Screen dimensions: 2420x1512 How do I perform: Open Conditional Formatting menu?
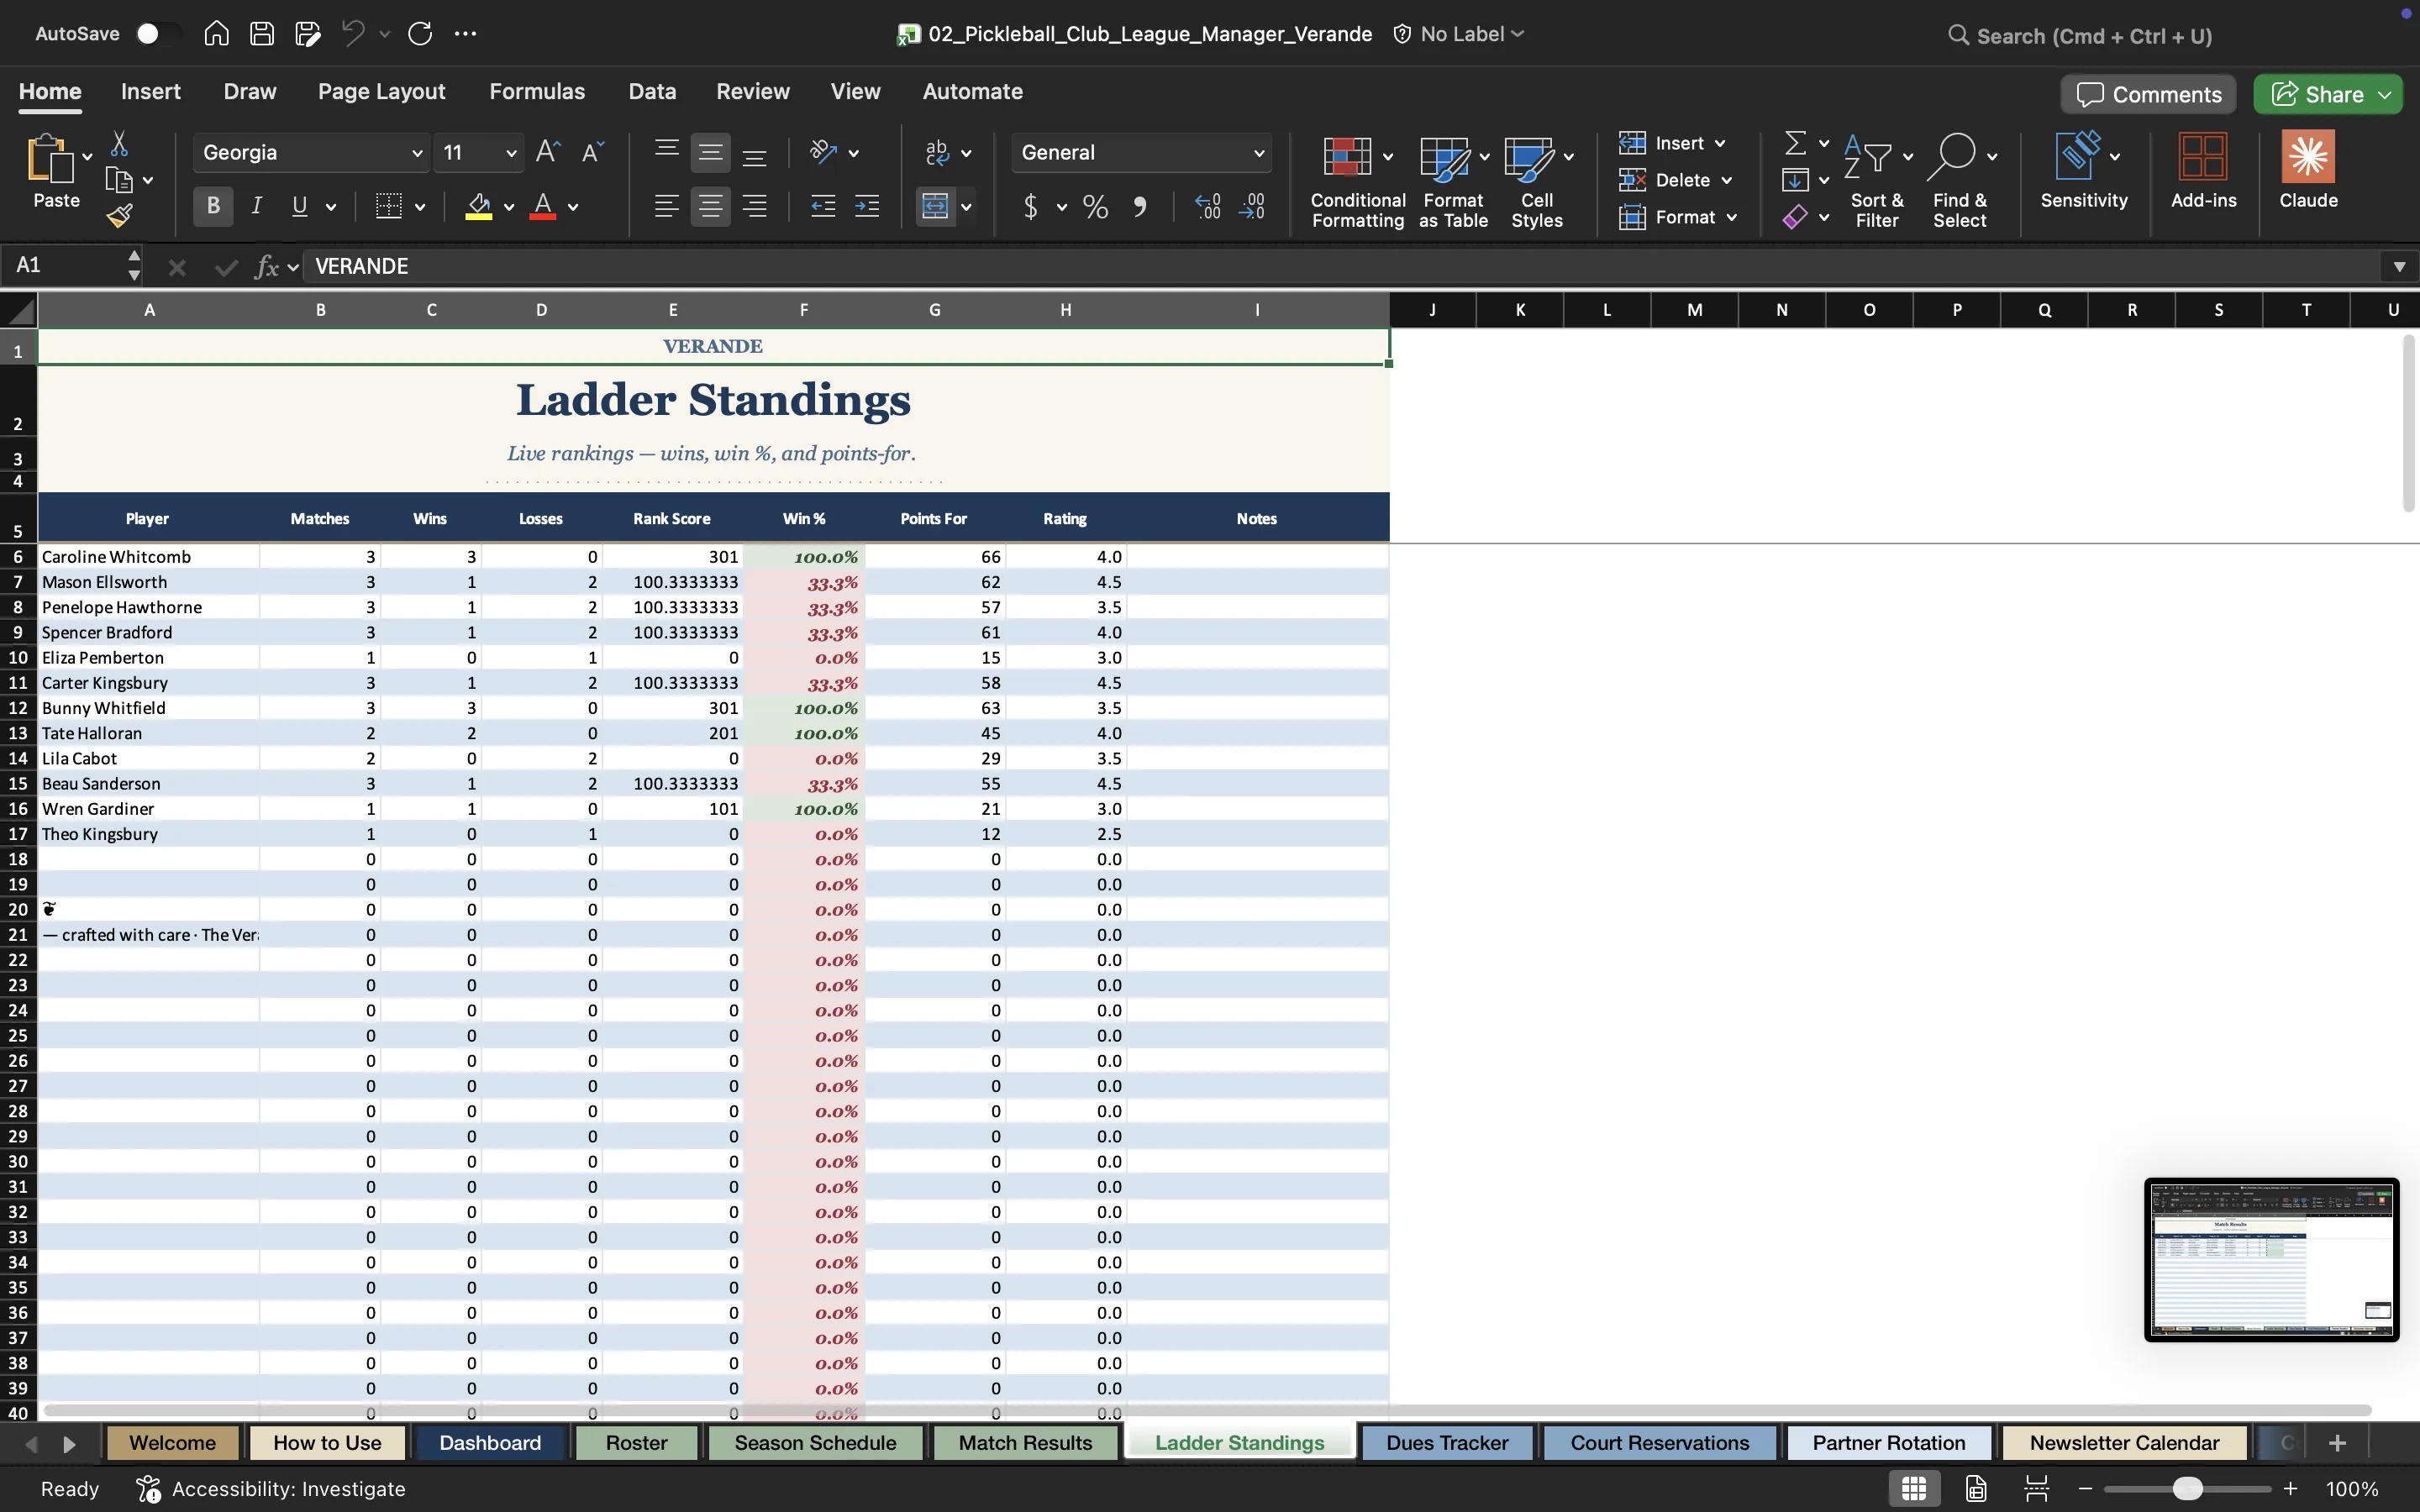(x=1357, y=182)
